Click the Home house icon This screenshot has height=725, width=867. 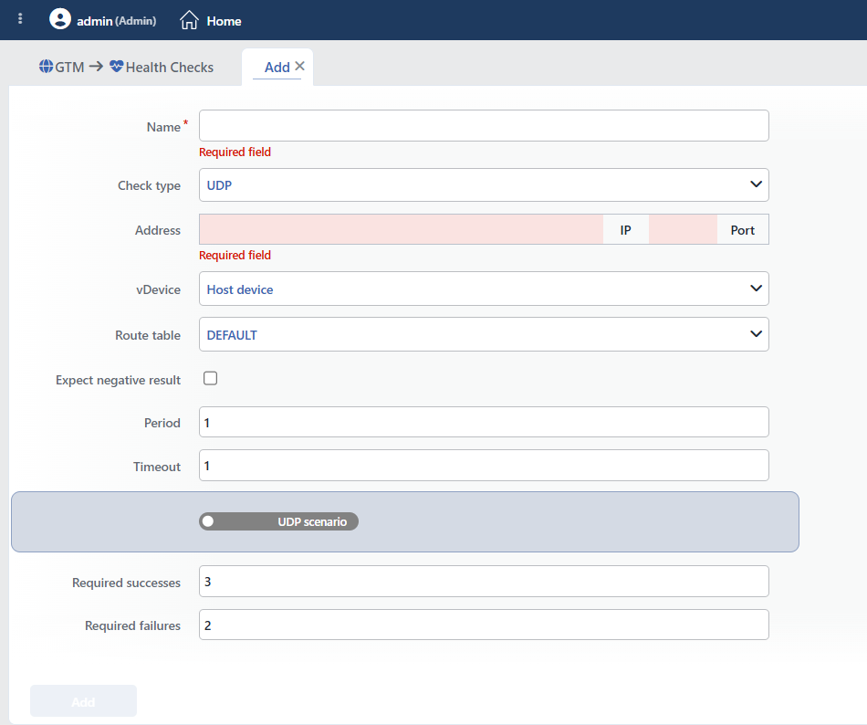pos(189,20)
